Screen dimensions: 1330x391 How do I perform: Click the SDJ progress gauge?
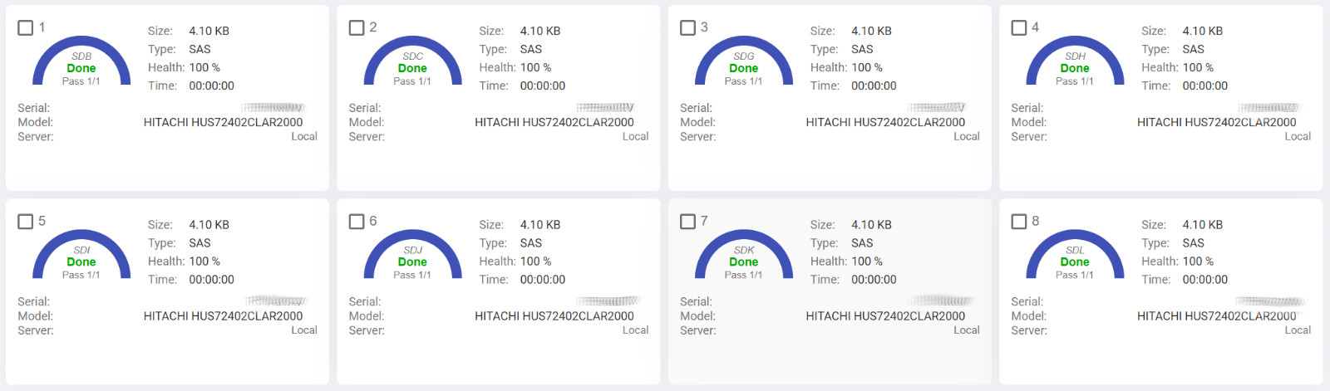pyautogui.click(x=412, y=255)
